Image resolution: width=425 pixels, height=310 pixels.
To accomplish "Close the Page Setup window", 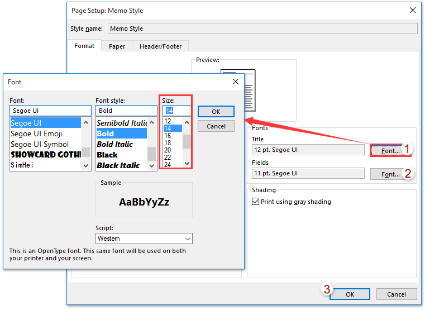I will (x=413, y=10).
